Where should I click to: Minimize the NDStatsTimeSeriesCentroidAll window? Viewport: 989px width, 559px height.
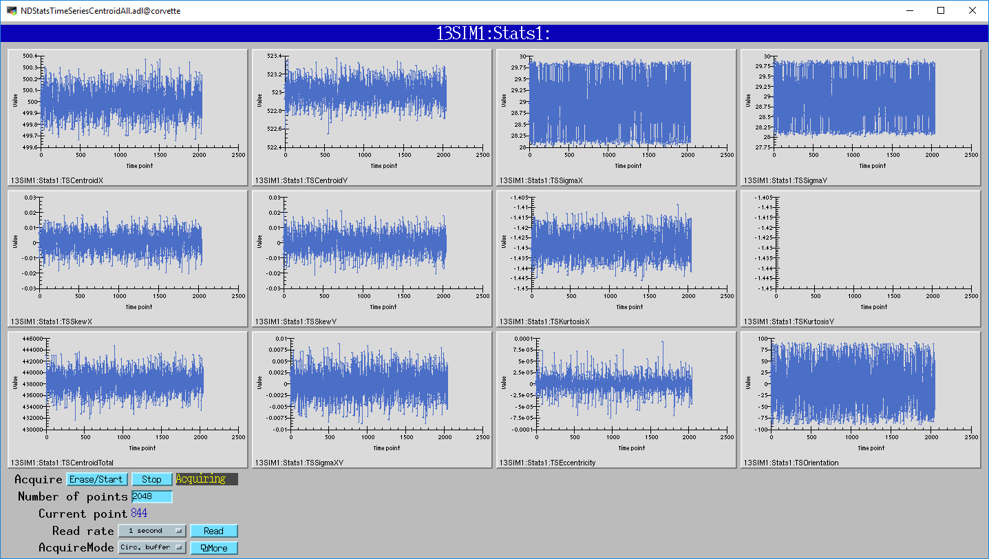pos(909,10)
